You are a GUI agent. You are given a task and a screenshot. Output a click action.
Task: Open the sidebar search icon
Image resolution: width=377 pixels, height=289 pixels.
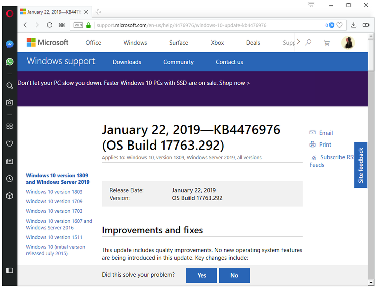10,85
